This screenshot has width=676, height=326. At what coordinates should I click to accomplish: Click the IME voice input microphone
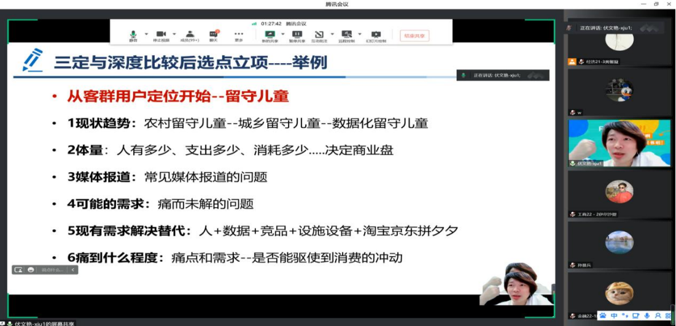tap(647, 316)
